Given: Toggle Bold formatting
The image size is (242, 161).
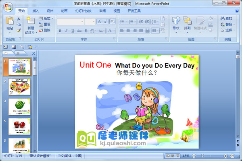Looking at the screenshot, I should click(x=60, y=31).
